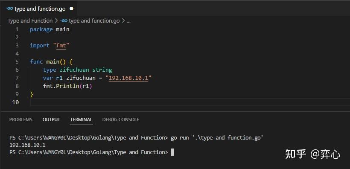The width and height of the screenshot is (350, 169).
Task: Select the "type and function.go" editor tab title
Action: [x=40, y=9]
